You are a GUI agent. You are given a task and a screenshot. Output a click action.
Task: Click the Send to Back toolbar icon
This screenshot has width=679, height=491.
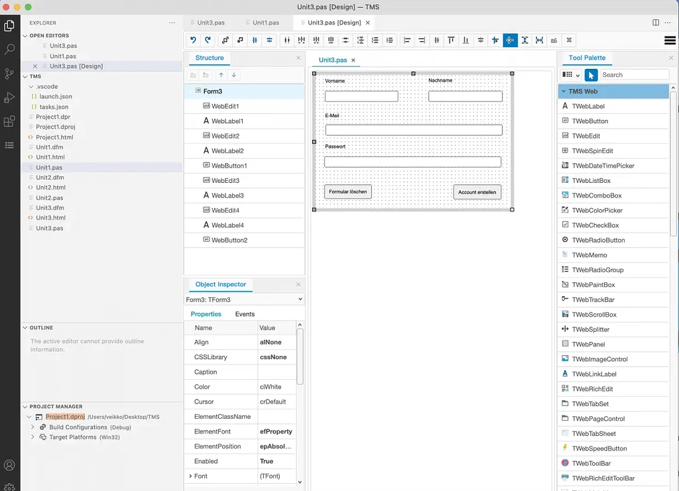click(240, 40)
